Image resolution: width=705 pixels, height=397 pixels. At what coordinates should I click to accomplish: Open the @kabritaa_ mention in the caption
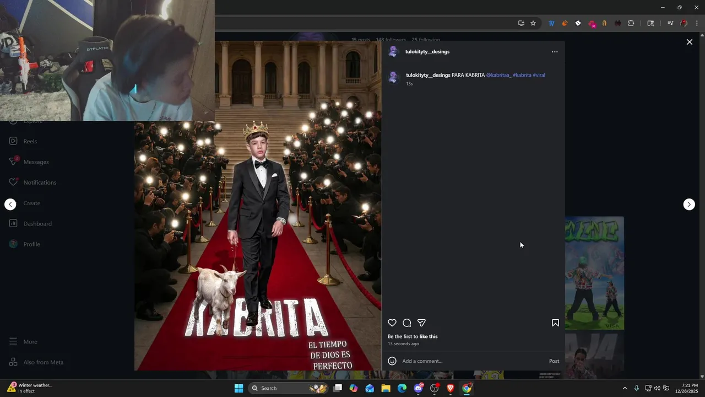pos(498,75)
